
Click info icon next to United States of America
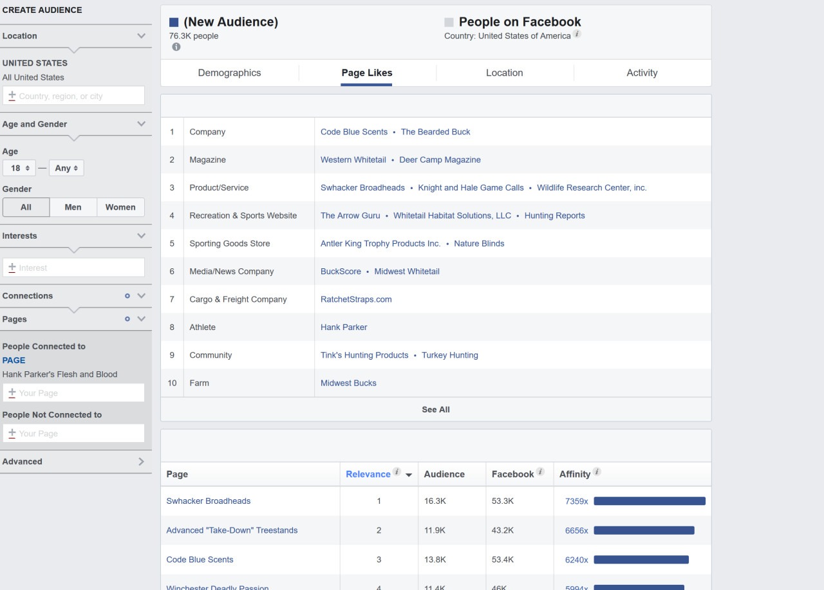tap(577, 34)
